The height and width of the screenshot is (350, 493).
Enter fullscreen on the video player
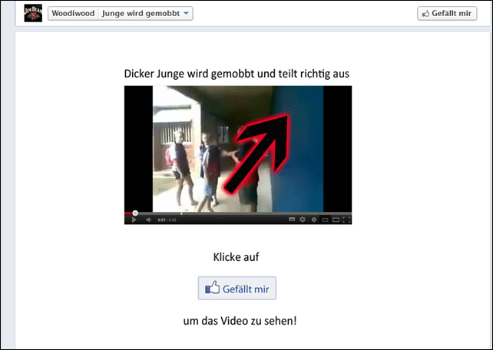pos(346,220)
